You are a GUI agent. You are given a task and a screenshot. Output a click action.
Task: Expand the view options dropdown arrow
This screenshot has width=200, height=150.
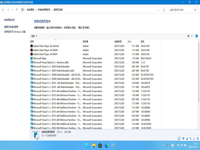[192, 36]
